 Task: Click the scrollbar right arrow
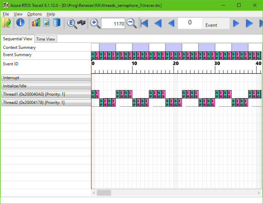pyautogui.click(x=259, y=193)
